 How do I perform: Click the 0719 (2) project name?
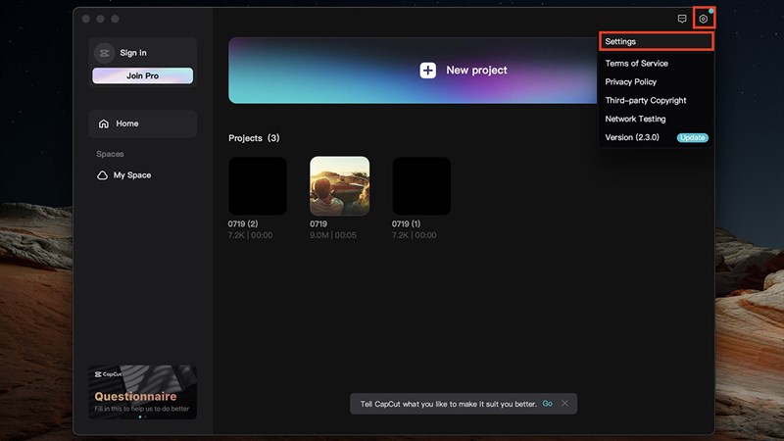[243, 224]
